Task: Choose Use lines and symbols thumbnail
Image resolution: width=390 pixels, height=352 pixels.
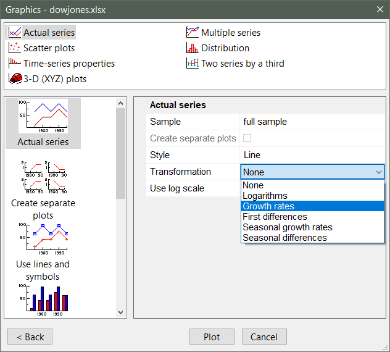Action: point(43,238)
